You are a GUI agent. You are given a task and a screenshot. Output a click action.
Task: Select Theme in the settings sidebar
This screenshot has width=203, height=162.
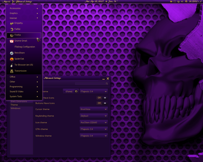tap(22, 105)
